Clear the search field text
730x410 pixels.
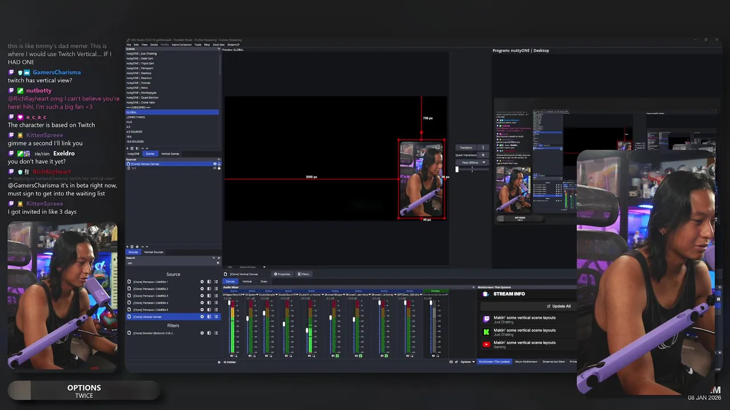[x=218, y=263]
